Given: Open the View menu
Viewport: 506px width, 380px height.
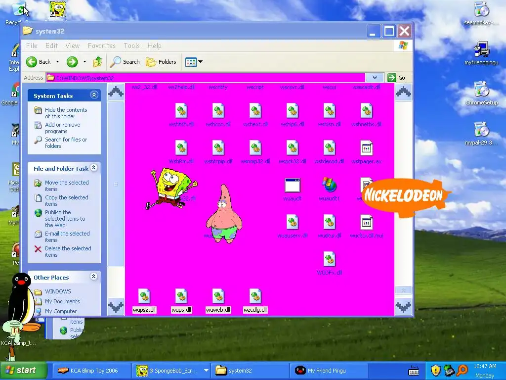Looking at the screenshot, I should coord(72,46).
